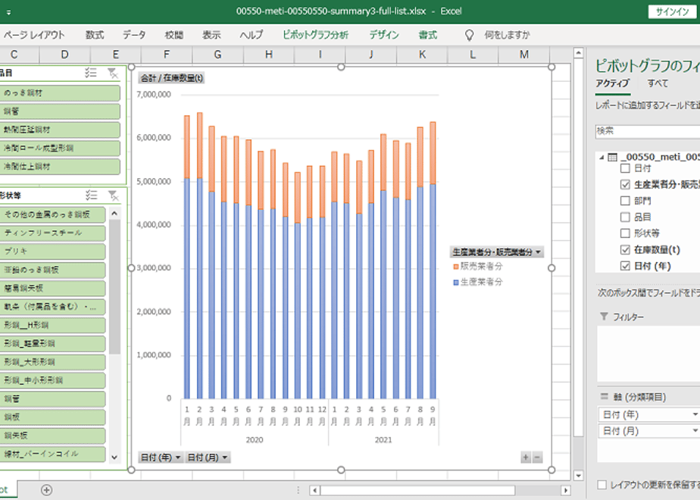
Task: Open the 書式 ribbon tab
Action: point(428,35)
